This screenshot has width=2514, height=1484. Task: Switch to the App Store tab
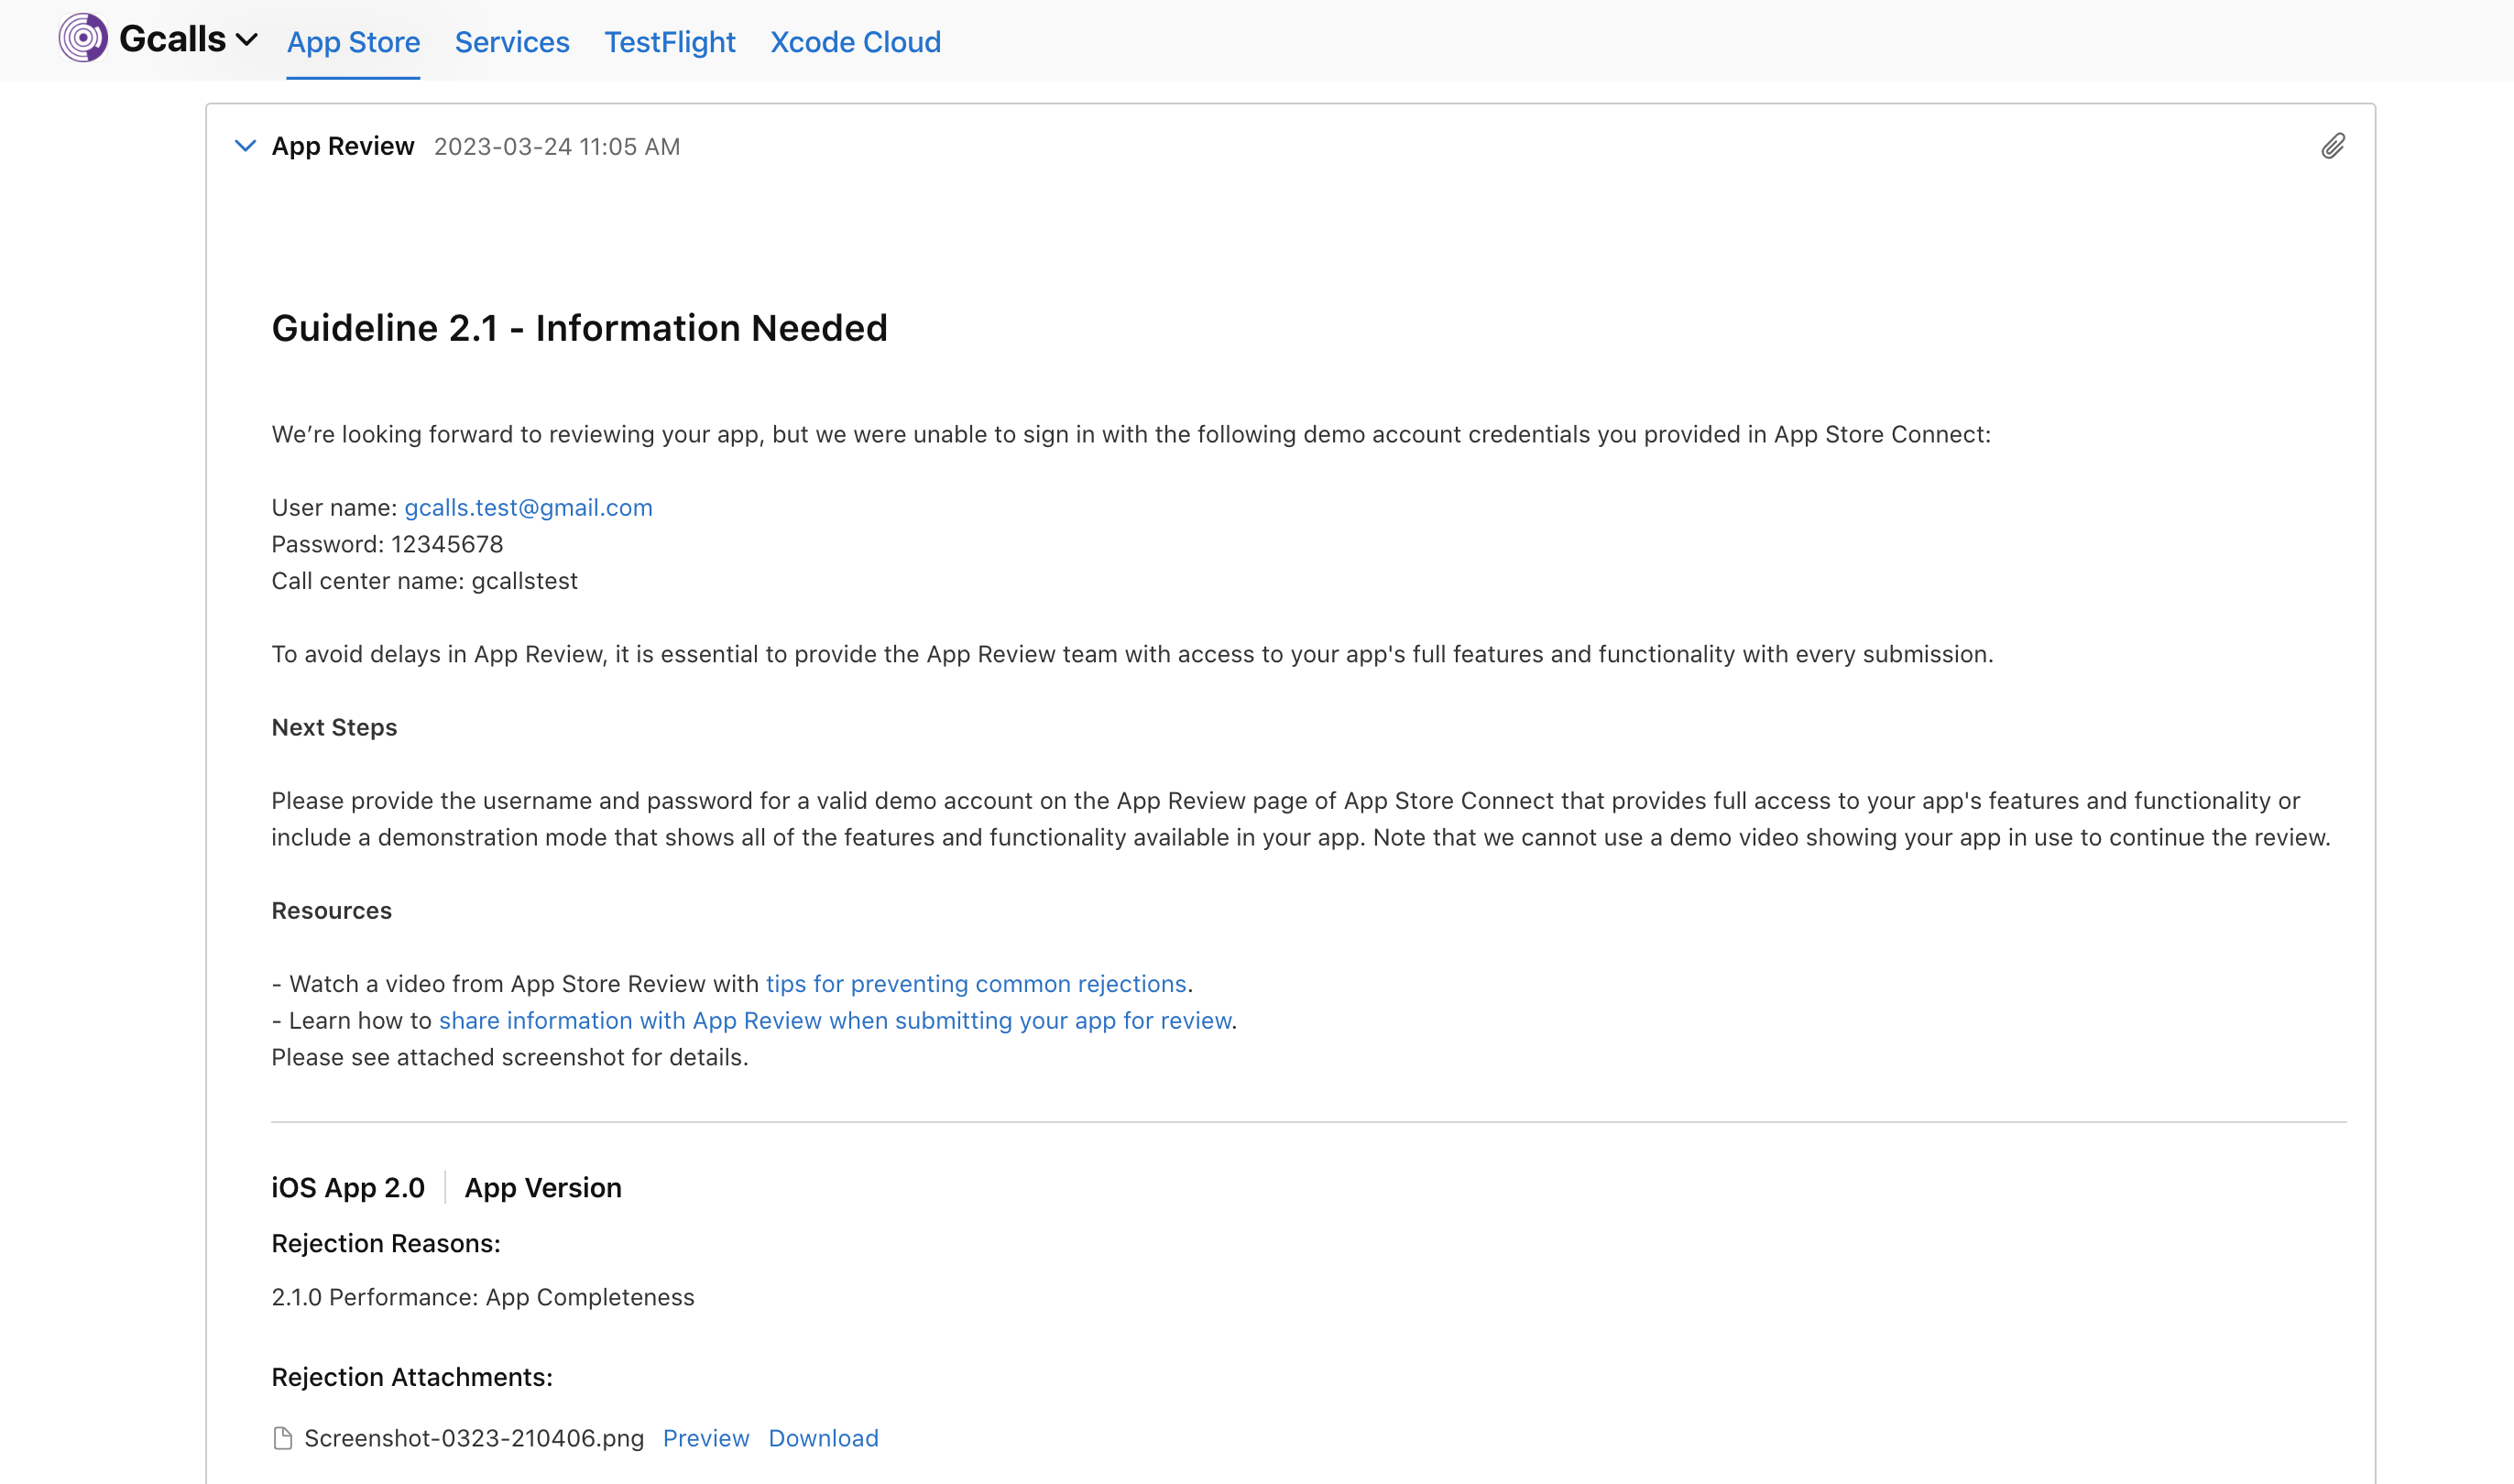coord(353,42)
